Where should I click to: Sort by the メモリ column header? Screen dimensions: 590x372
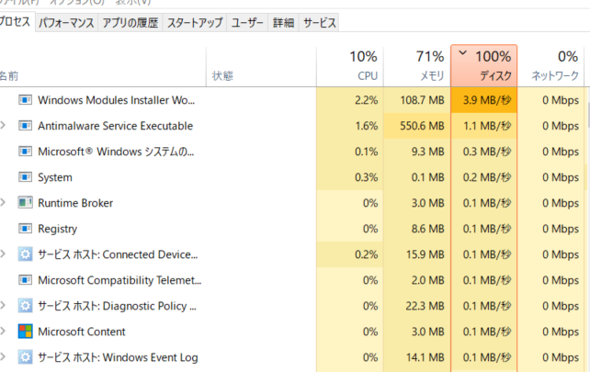pos(417,66)
